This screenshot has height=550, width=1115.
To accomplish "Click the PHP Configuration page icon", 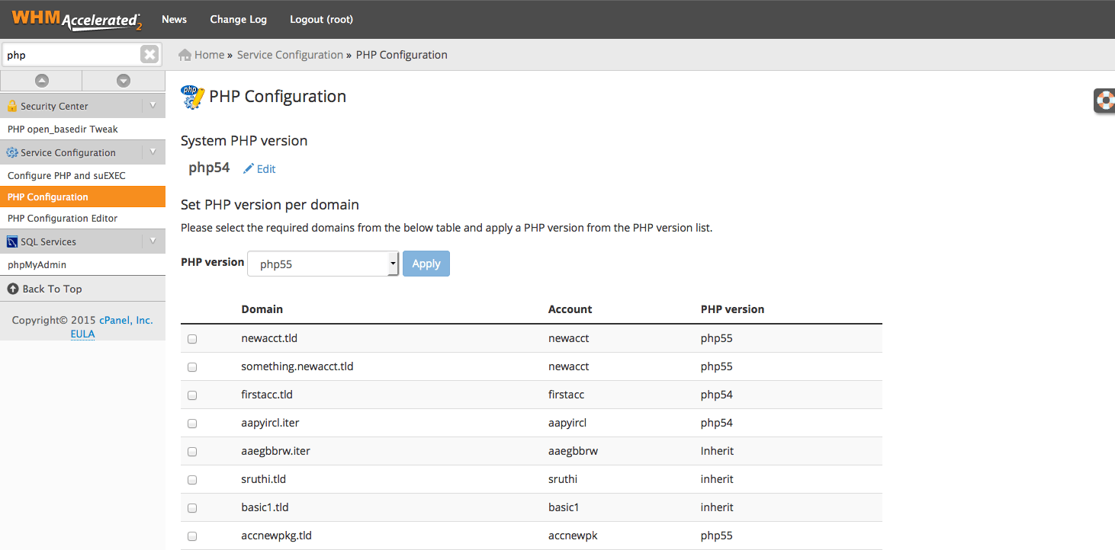I will 192,97.
